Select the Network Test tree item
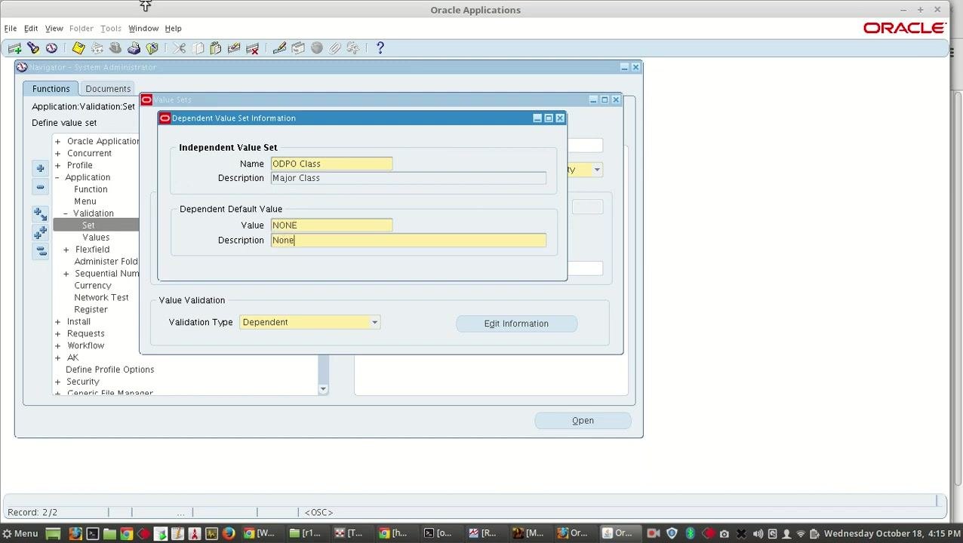 pyautogui.click(x=101, y=298)
